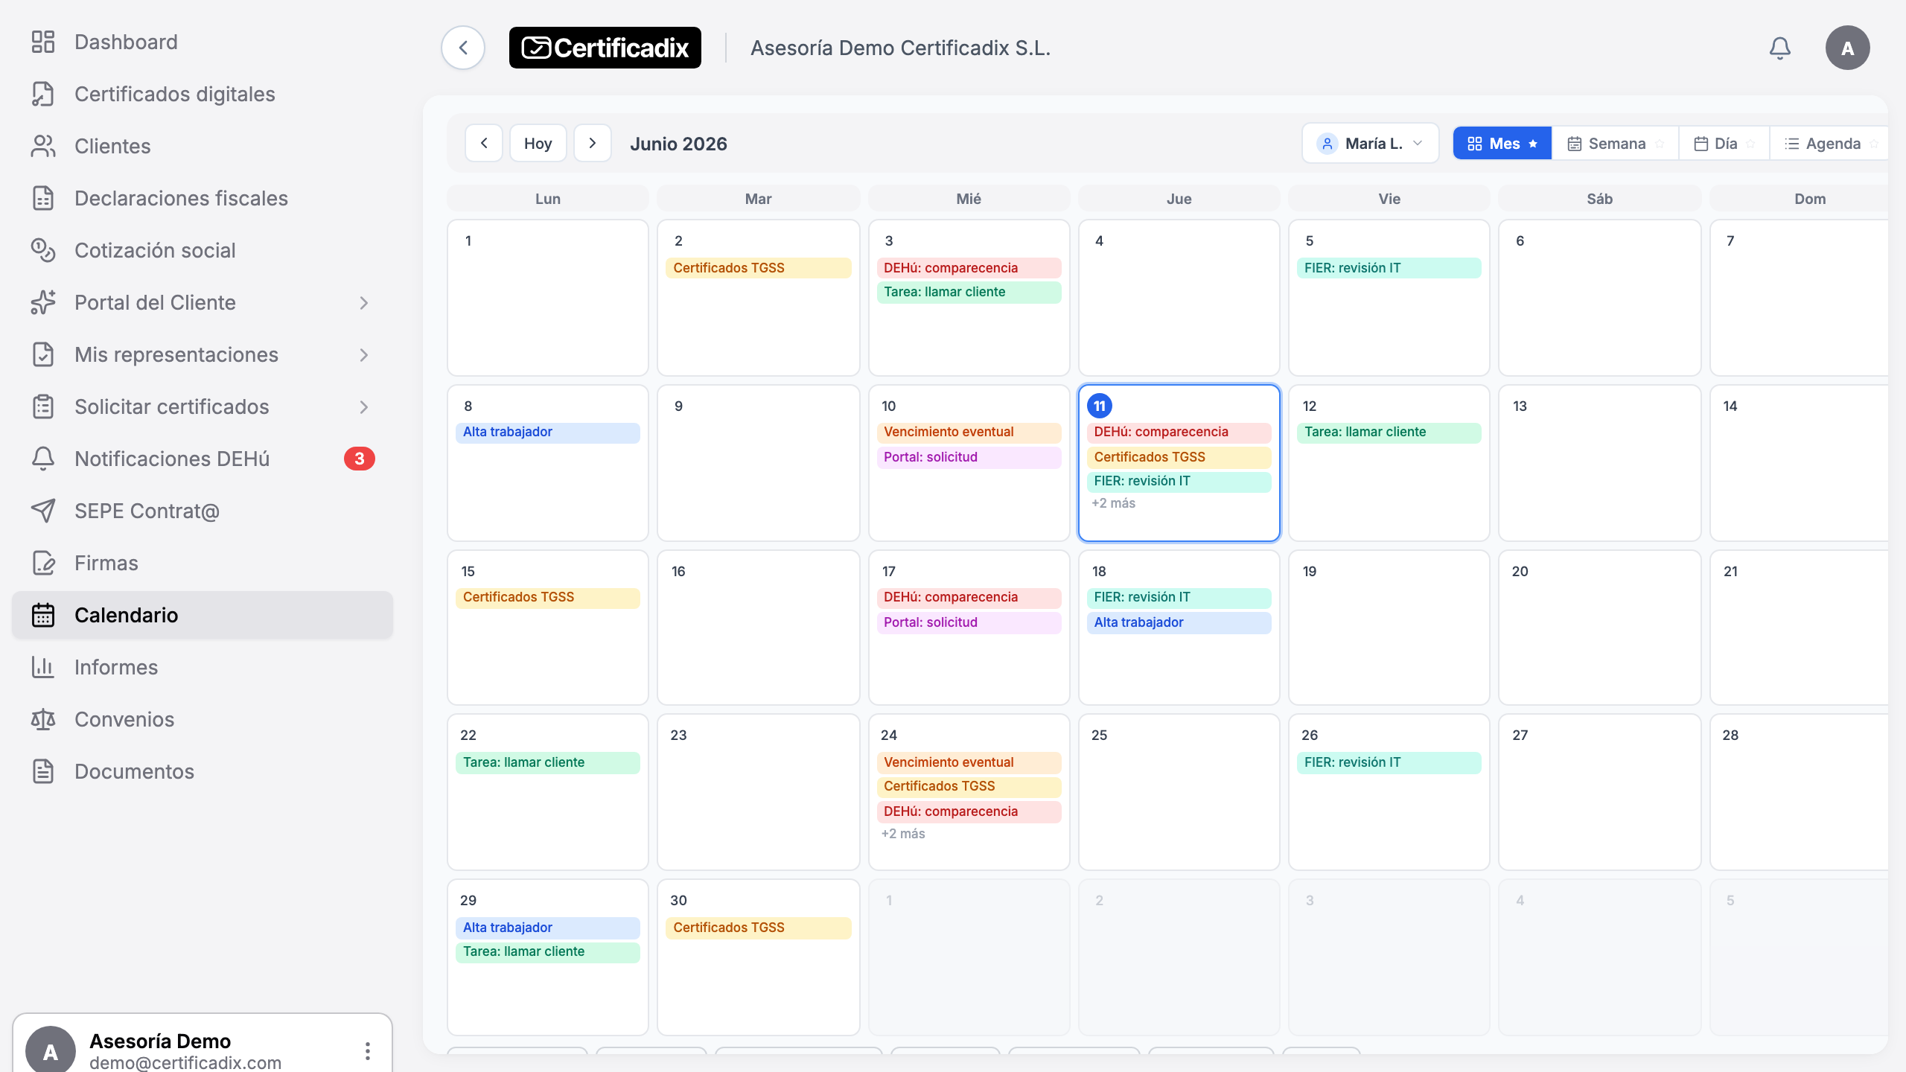The image size is (1906, 1072).
Task: Select the Clientes people icon
Action: pos(43,146)
